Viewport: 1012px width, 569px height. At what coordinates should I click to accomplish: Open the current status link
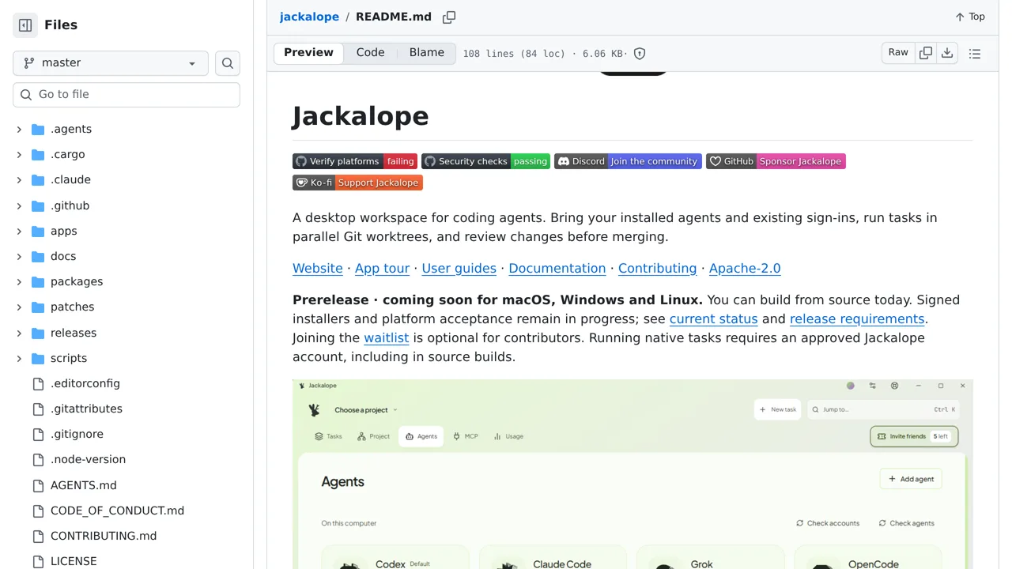pos(713,319)
